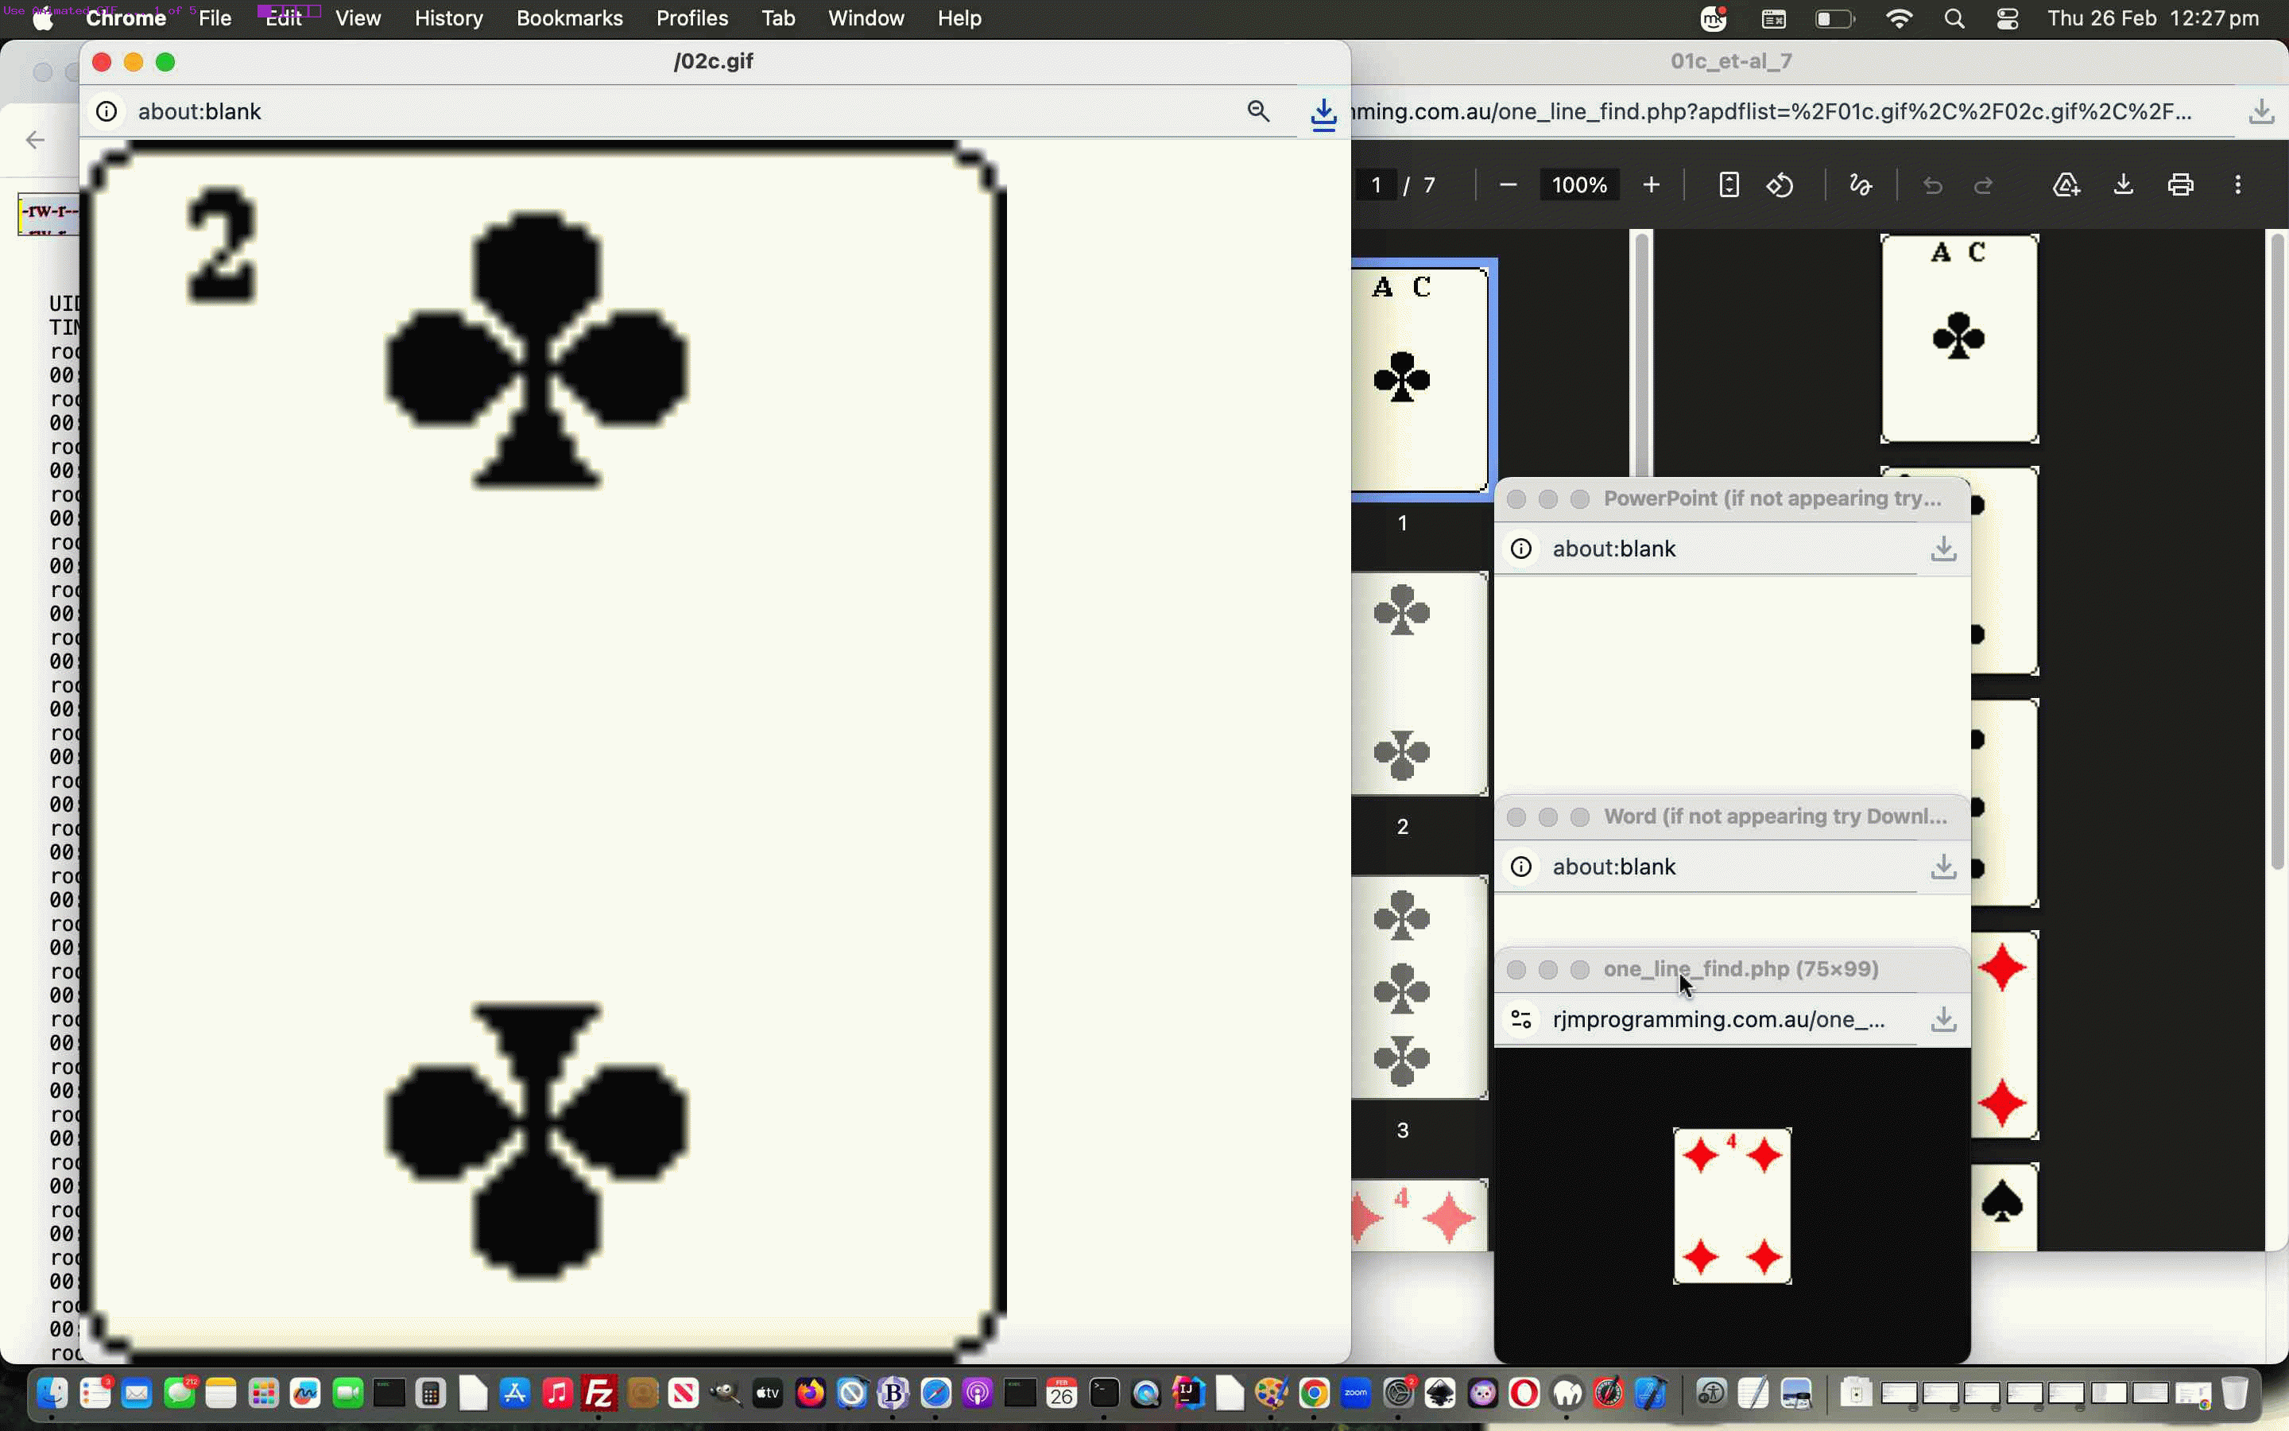Click PDF zoom in plus button
The image size is (2289, 1431).
point(1651,185)
